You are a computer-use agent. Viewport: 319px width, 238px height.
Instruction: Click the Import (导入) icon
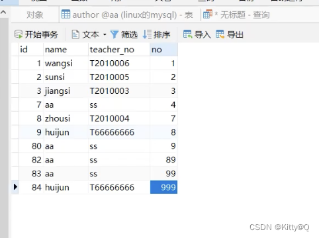[187, 34]
